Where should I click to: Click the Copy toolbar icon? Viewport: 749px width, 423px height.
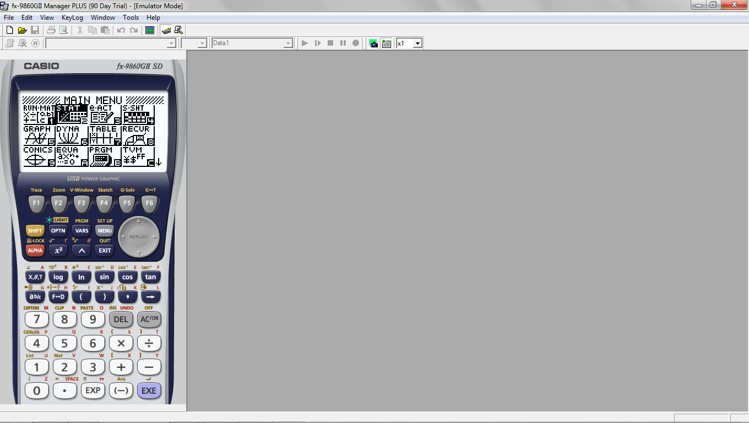pos(93,30)
